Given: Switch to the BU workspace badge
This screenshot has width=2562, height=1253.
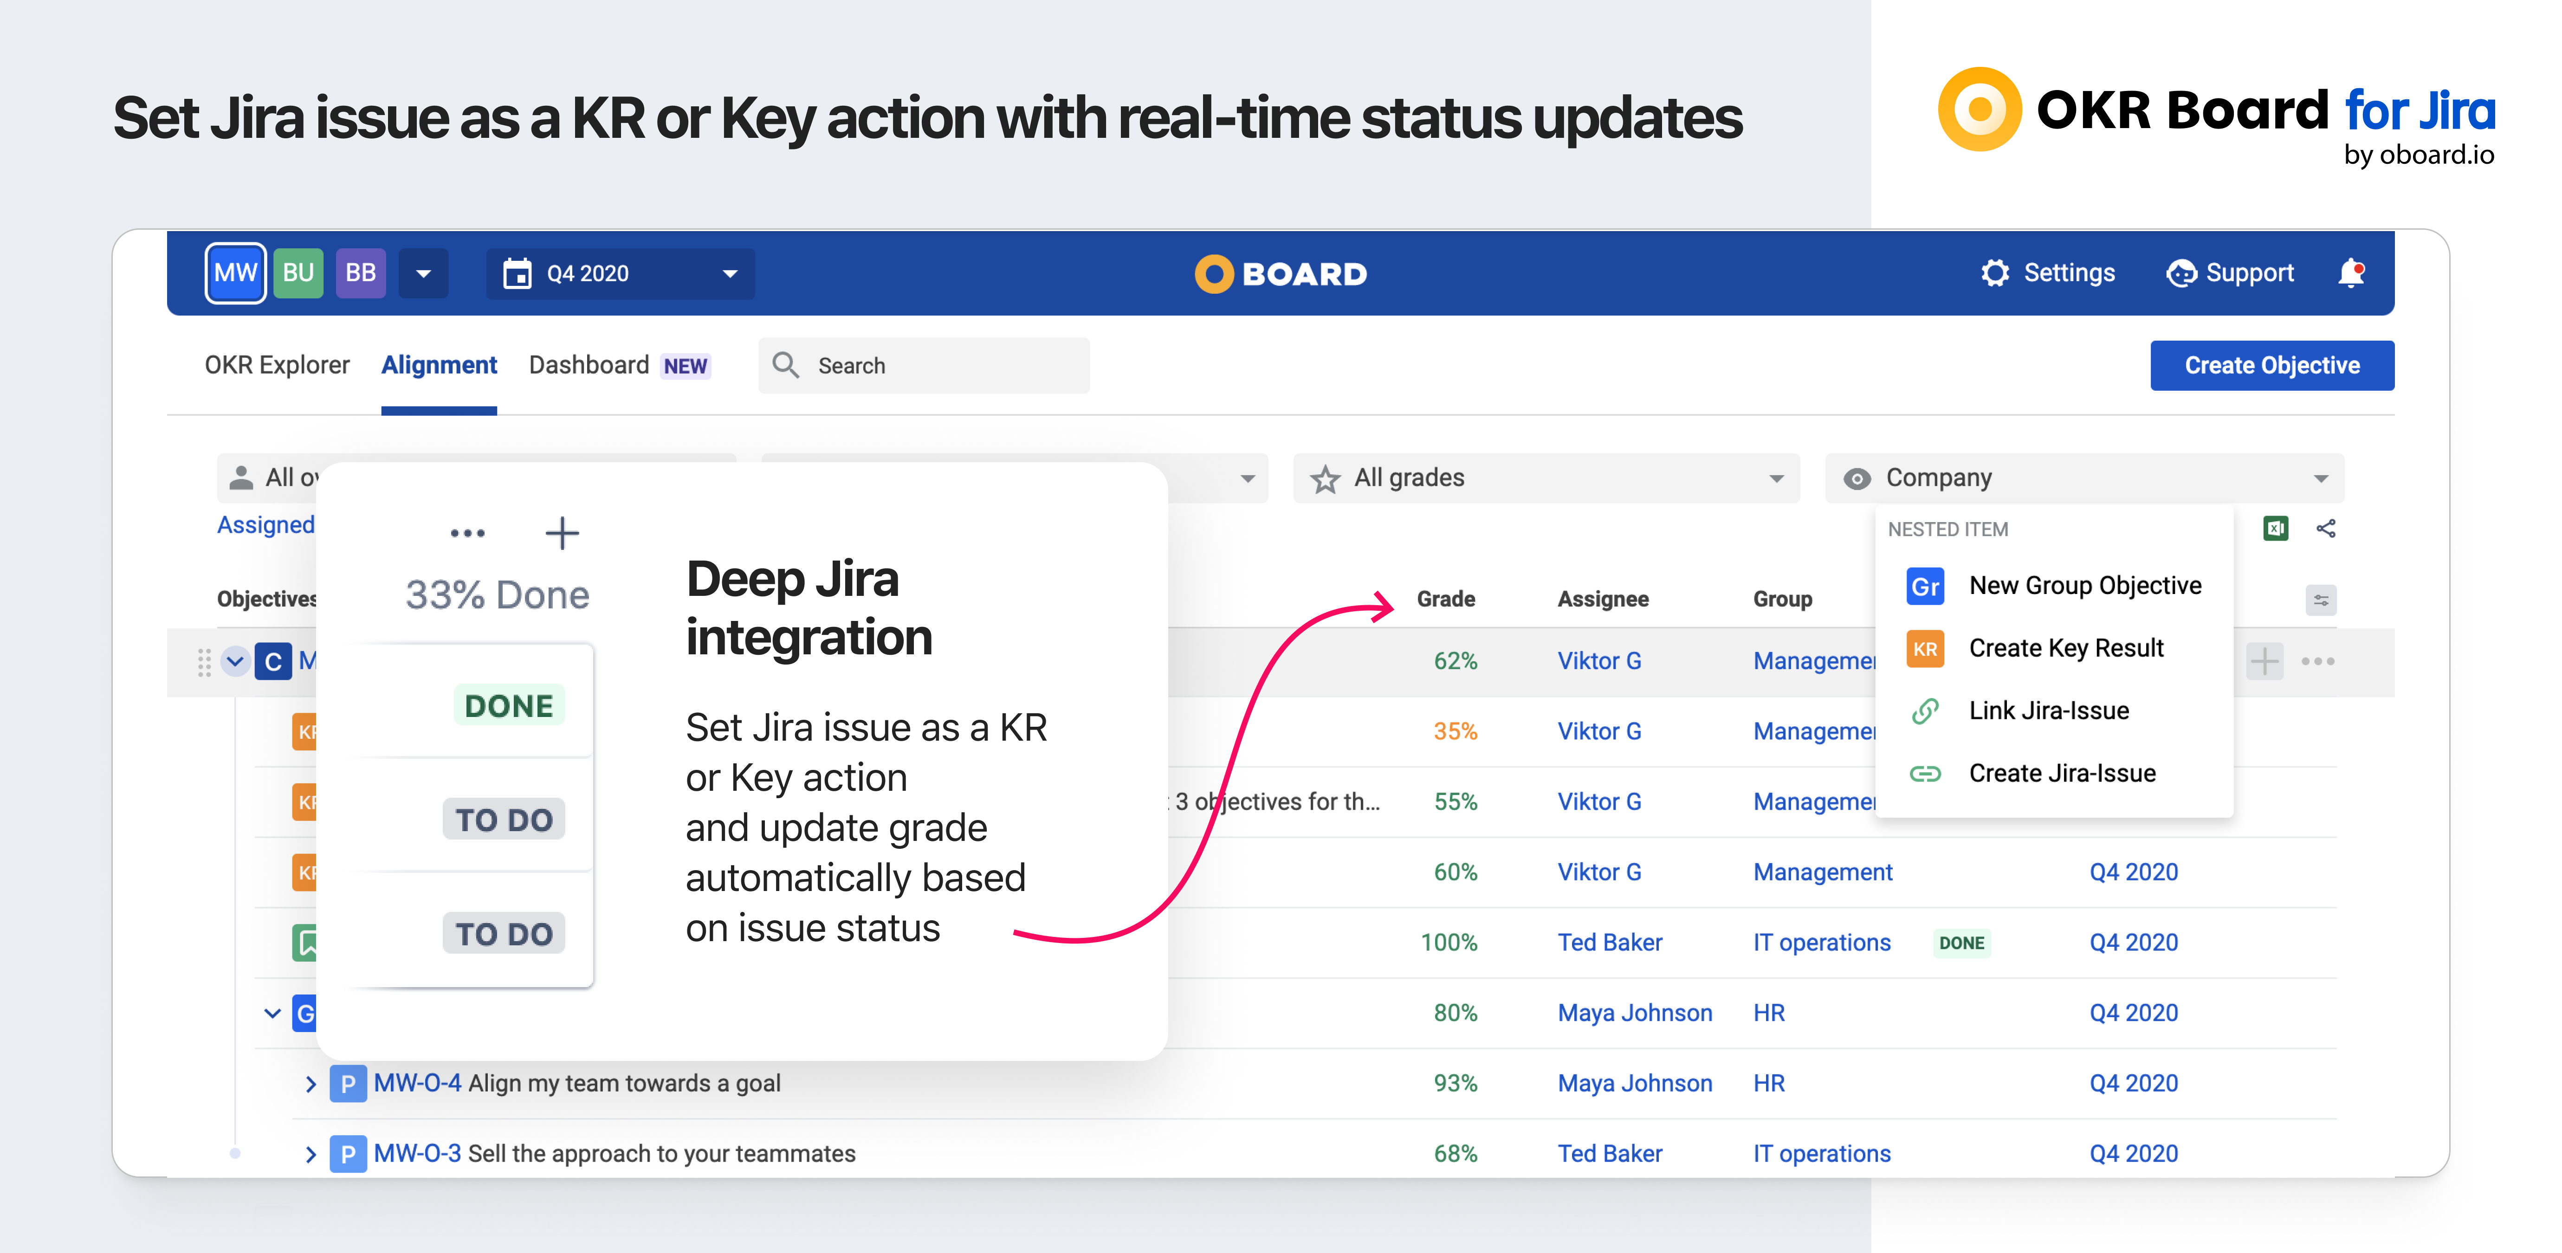Looking at the screenshot, I should (298, 272).
